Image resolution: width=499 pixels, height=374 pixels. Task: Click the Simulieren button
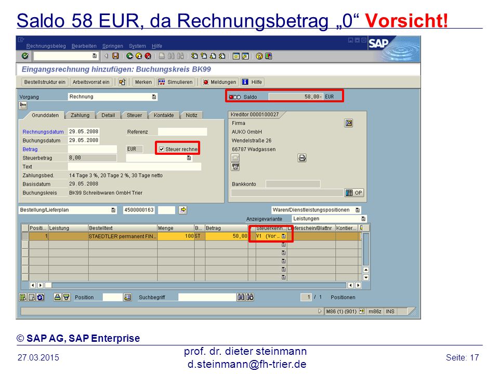click(175, 82)
